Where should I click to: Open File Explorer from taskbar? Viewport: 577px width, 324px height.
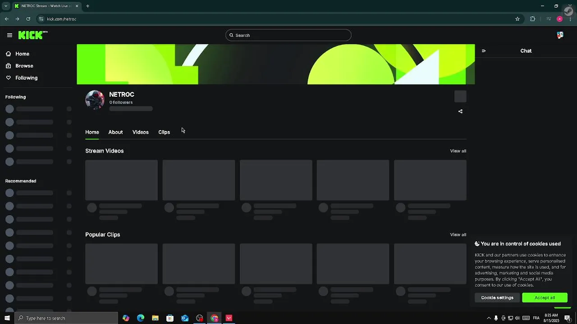pos(155,318)
